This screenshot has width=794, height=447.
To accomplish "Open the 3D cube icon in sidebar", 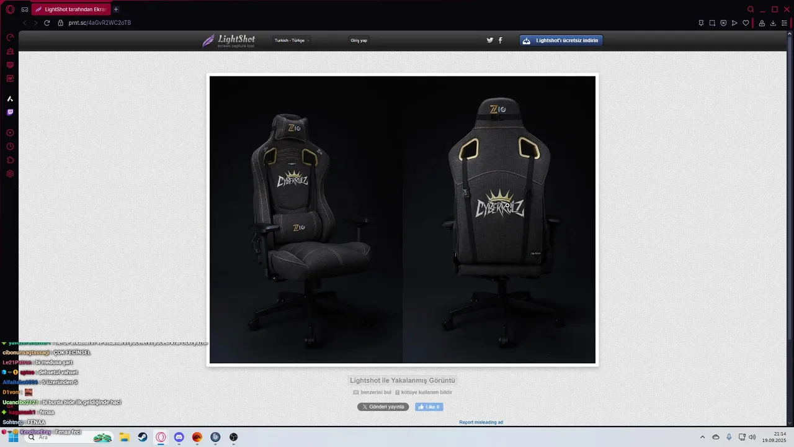I will (x=10, y=160).
